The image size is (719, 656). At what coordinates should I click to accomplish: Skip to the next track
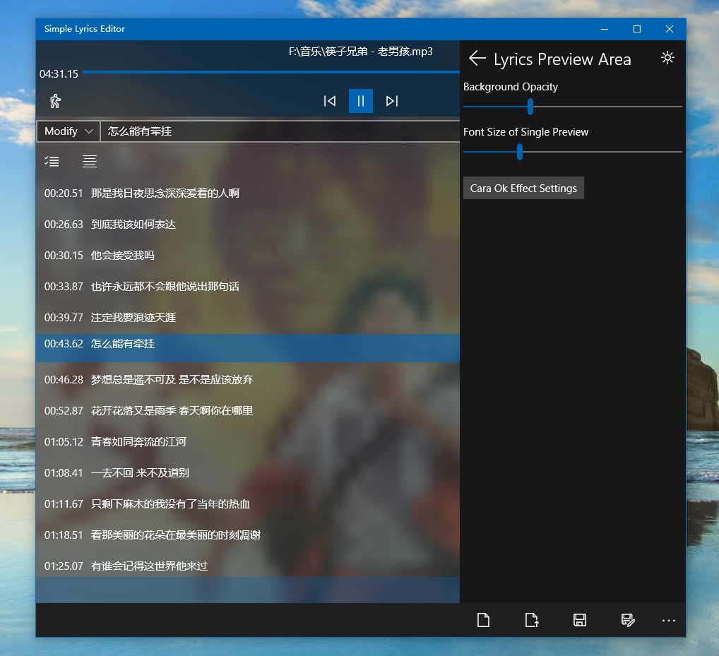(391, 101)
